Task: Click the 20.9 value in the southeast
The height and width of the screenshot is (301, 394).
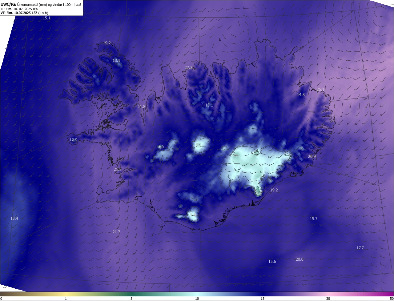Action: tap(312, 157)
